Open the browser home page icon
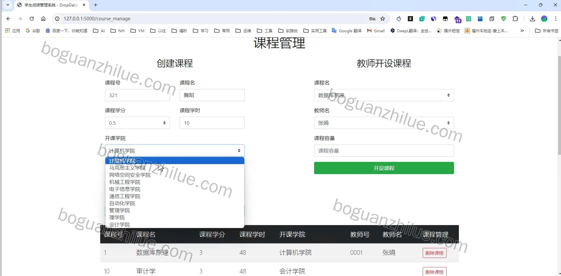The height and width of the screenshot is (276, 561). tap(43, 19)
